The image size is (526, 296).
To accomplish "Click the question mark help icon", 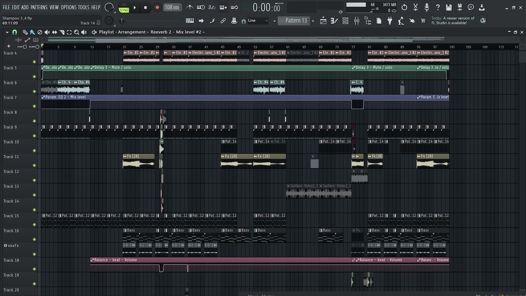I will [x=438, y=7].
